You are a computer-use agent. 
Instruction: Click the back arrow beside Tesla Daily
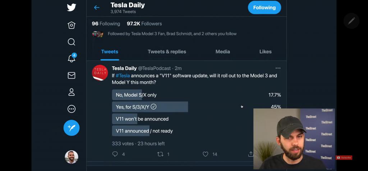(x=97, y=8)
